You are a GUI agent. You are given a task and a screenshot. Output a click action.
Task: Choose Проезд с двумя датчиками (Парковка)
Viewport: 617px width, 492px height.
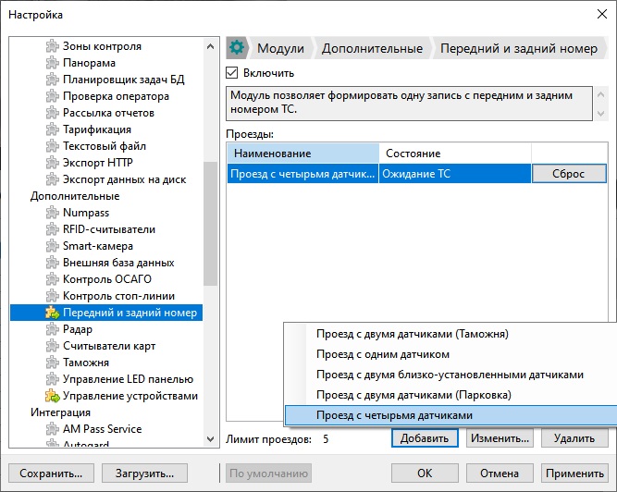413,395
